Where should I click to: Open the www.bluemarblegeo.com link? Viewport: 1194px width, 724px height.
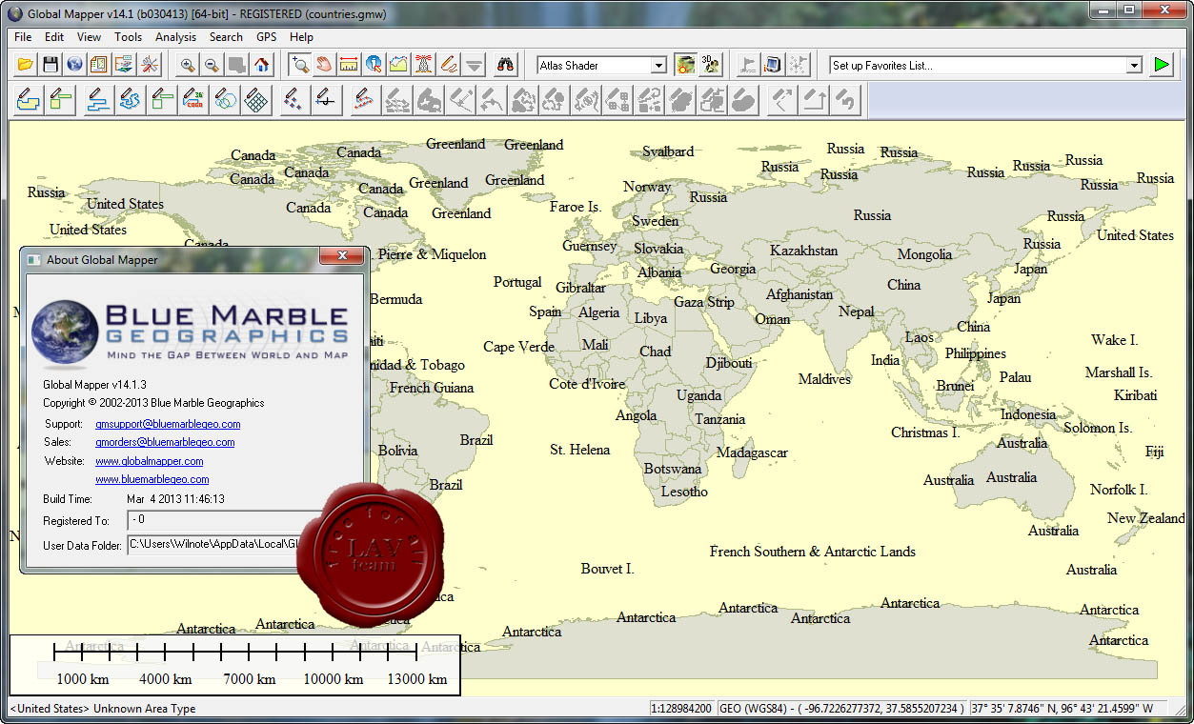152,479
